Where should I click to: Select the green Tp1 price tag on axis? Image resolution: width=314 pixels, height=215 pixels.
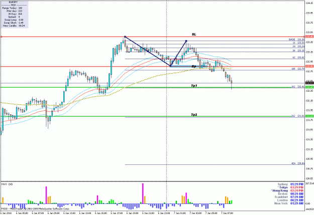tap(309, 87)
